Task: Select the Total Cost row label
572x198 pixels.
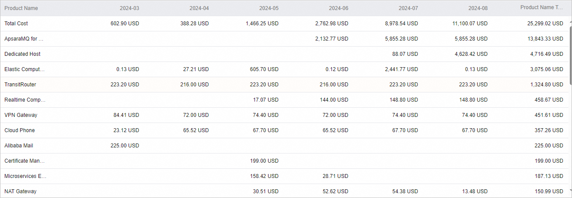Action: pyautogui.click(x=16, y=24)
